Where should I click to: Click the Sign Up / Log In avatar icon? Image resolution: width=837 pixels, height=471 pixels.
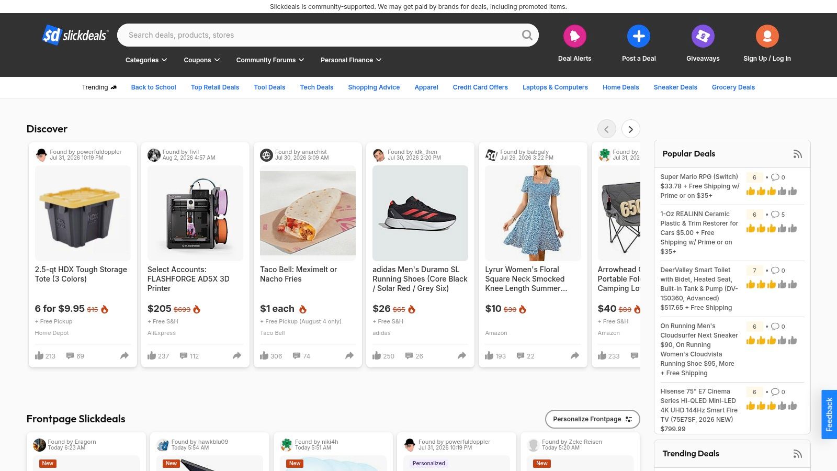(x=767, y=36)
